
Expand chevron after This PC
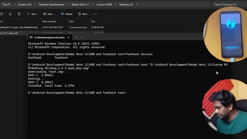[14, 5]
